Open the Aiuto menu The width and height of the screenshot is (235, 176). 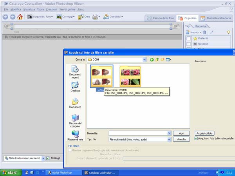coord(81,9)
